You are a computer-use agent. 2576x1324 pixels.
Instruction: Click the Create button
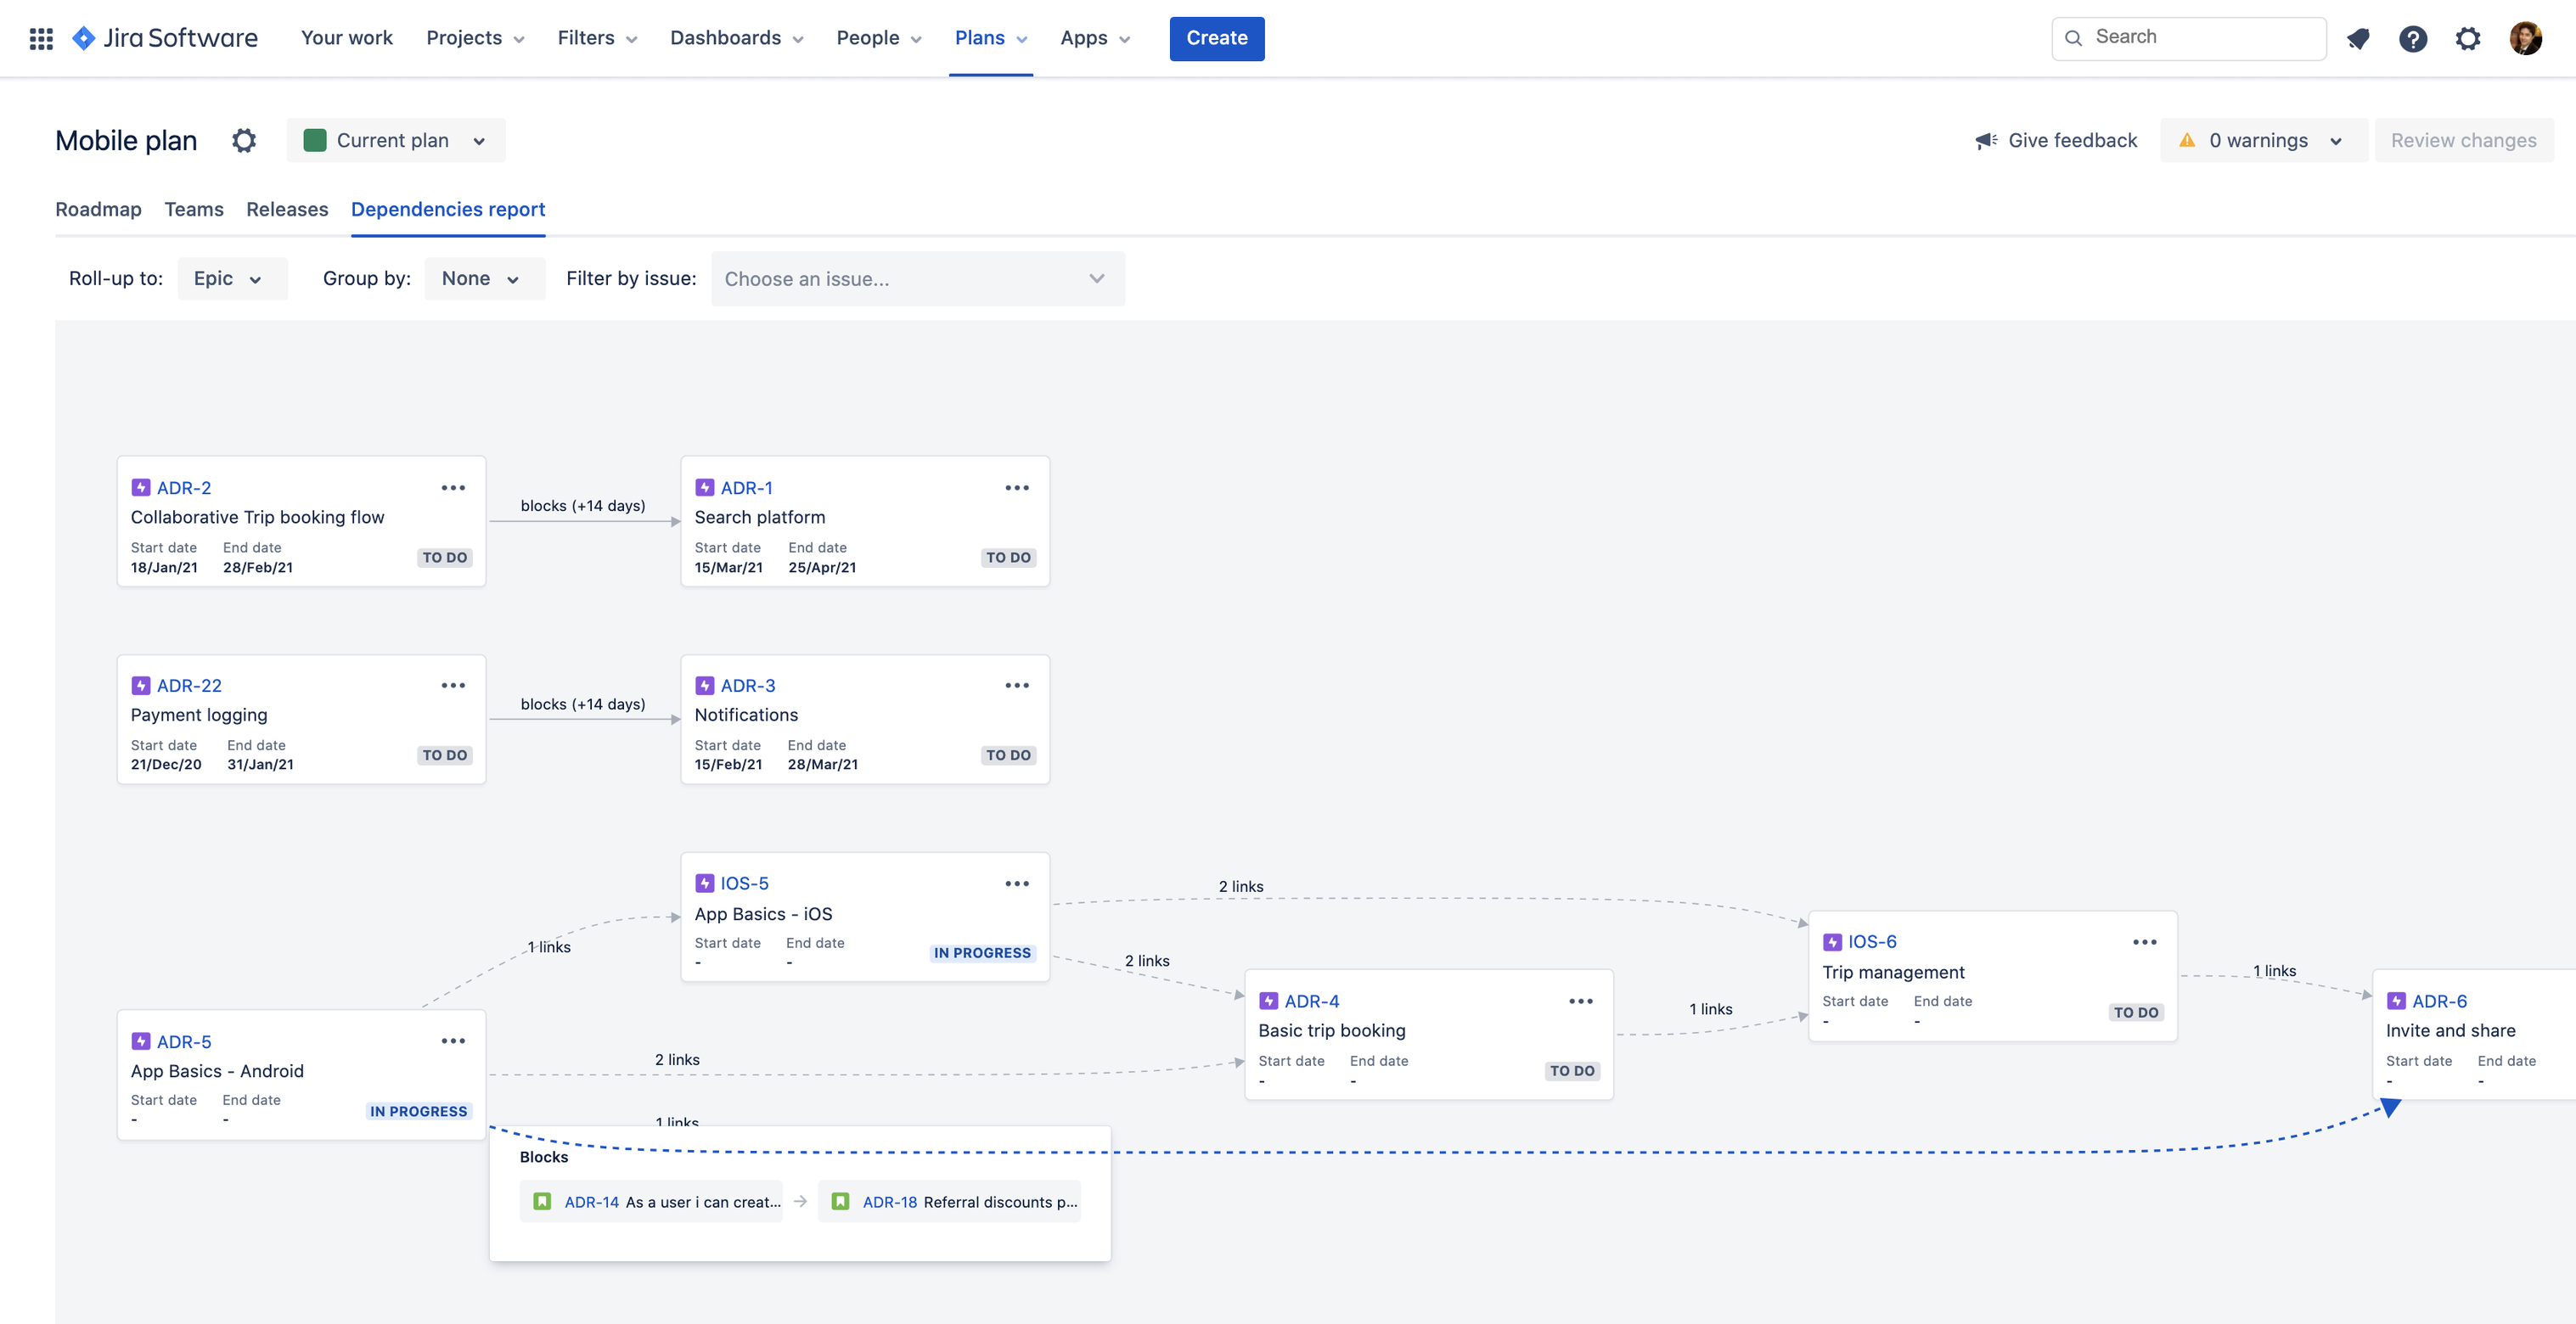[1216, 38]
